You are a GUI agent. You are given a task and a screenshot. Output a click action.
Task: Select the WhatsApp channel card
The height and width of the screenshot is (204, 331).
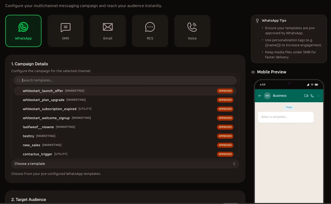[x=23, y=31]
